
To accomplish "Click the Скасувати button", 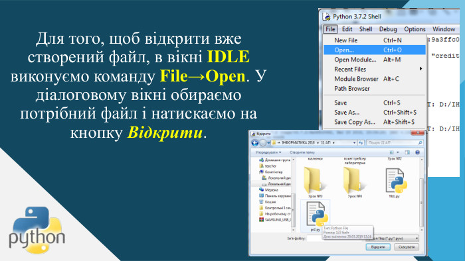I will click(x=407, y=247).
